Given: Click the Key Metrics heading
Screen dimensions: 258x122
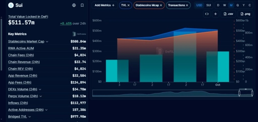Looking at the screenshot, I should 17,34.
